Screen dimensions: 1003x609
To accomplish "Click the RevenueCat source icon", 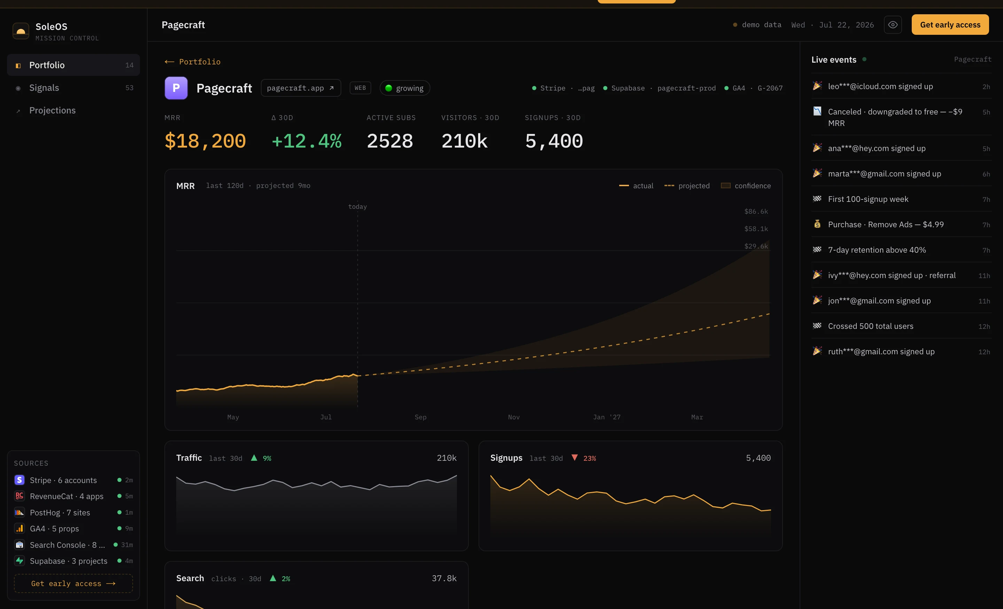I will 20,496.
